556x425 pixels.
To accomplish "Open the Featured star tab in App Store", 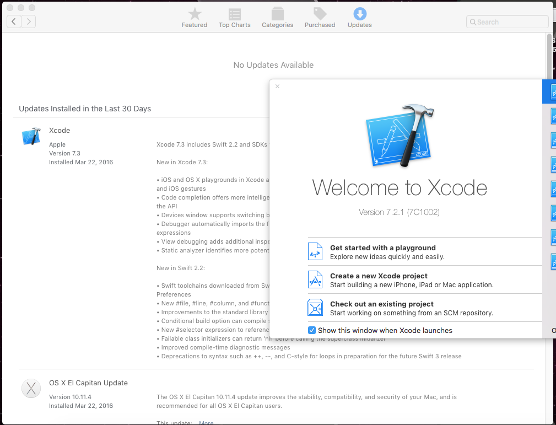I will click(x=195, y=18).
